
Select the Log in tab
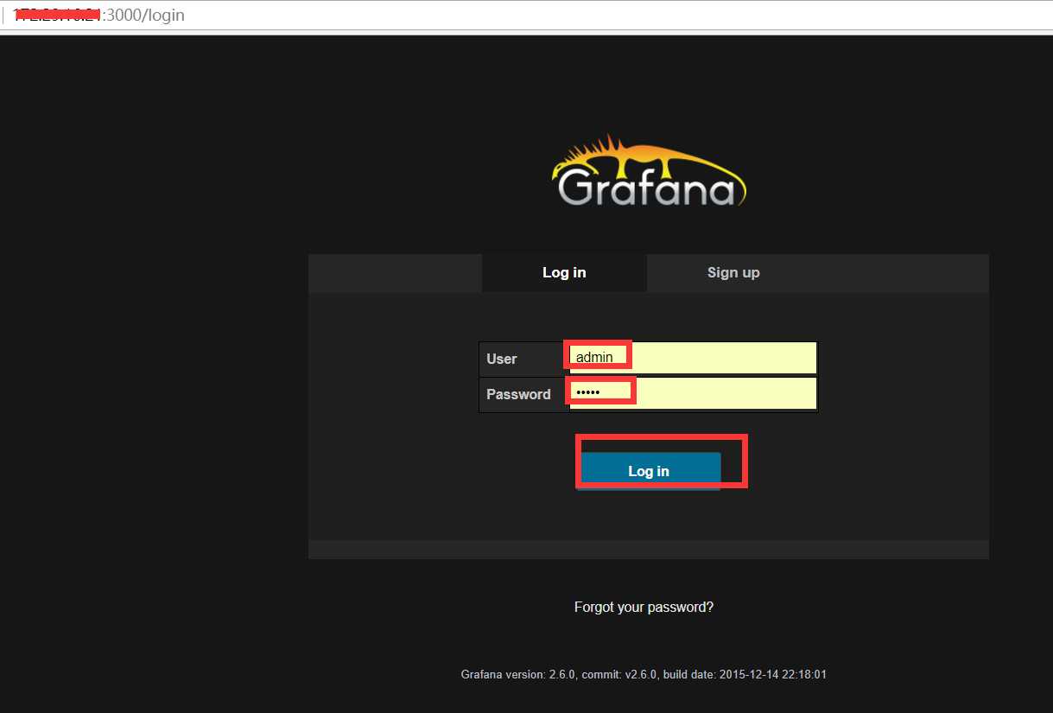[x=564, y=272]
